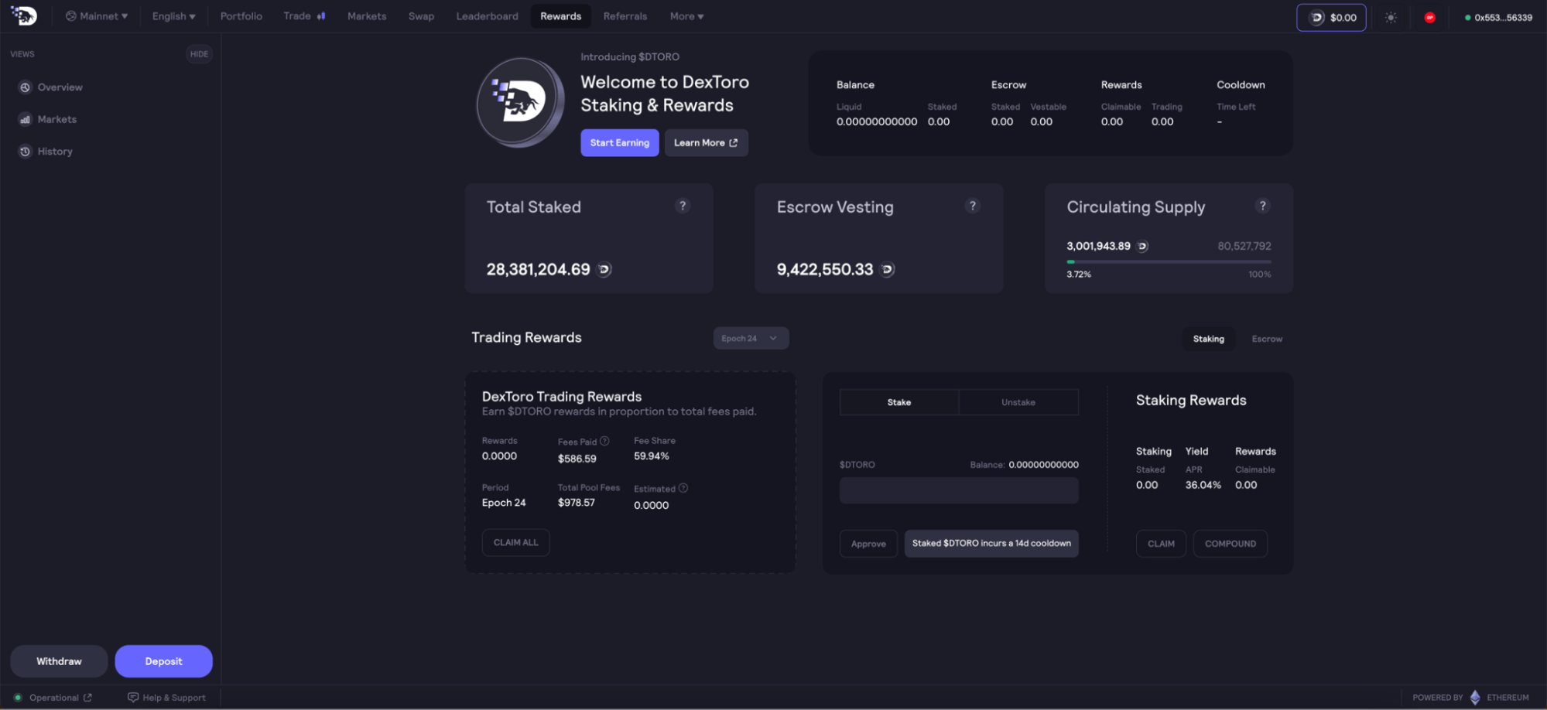Click the DTORO token icon beside 3,001,943.89
This screenshot has height=710, width=1547.
(x=1142, y=246)
